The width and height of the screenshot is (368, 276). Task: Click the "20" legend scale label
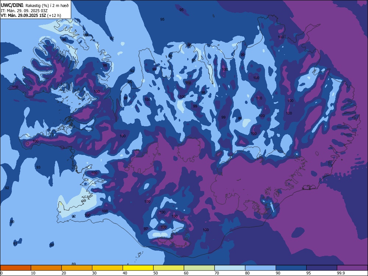(x=64, y=273)
